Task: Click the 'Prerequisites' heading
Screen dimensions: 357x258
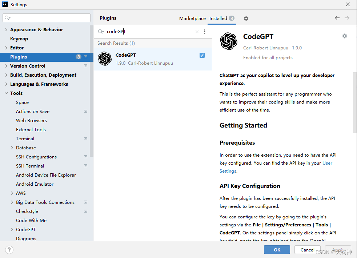Action: click(x=237, y=143)
